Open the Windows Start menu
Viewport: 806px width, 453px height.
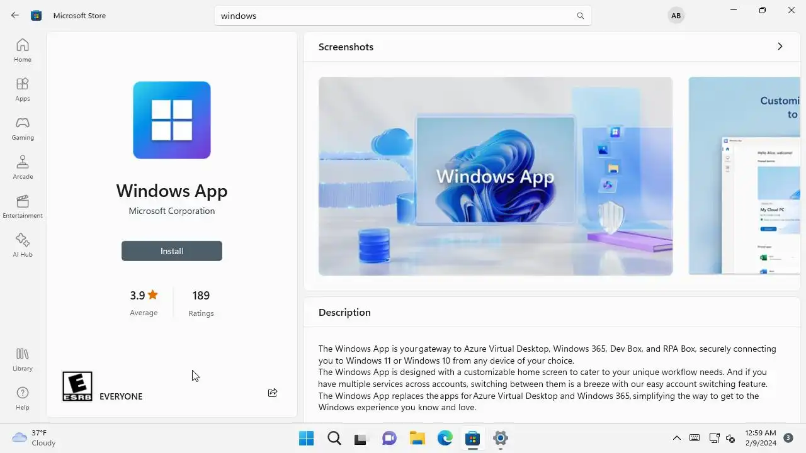pyautogui.click(x=306, y=439)
